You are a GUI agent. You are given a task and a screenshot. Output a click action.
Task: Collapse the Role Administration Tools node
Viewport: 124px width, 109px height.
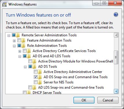14,46
